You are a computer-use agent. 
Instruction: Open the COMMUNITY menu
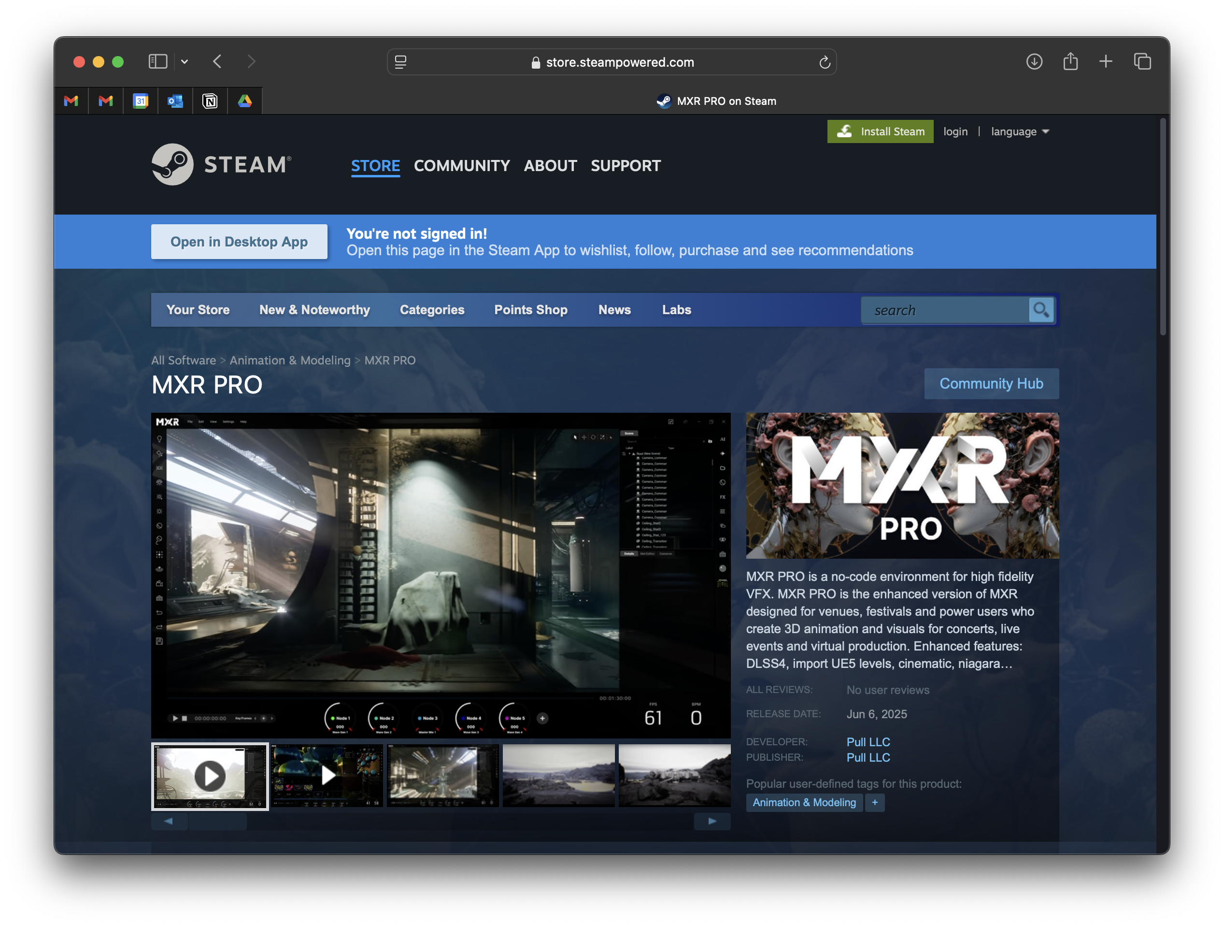[x=461, y=165]
